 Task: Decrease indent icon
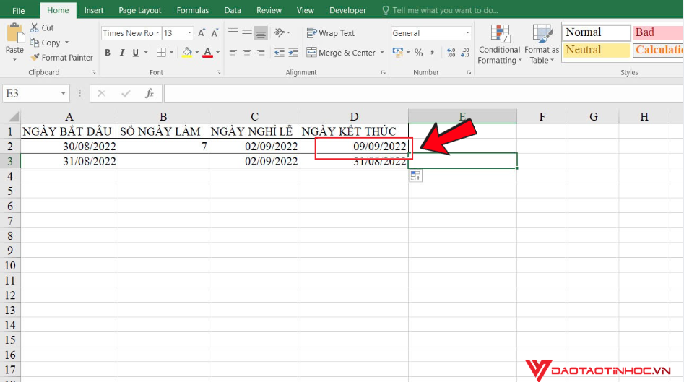pyautogui.click(x=280, y=53)
